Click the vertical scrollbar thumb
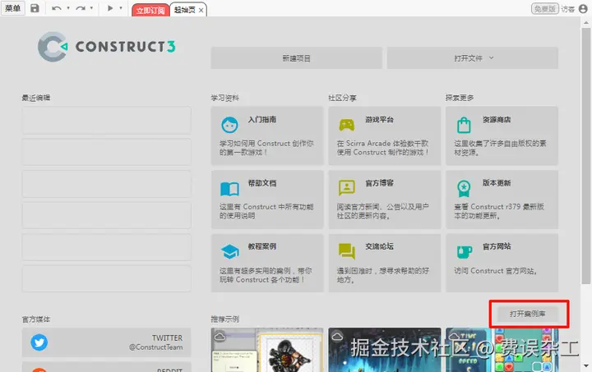Screen dimensions: 592x372 coord(585,154)
